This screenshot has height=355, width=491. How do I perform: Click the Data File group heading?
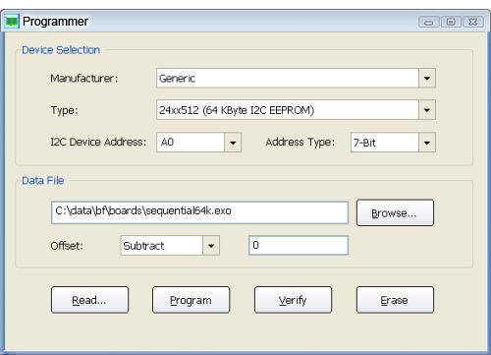click(x=43, y=180)
